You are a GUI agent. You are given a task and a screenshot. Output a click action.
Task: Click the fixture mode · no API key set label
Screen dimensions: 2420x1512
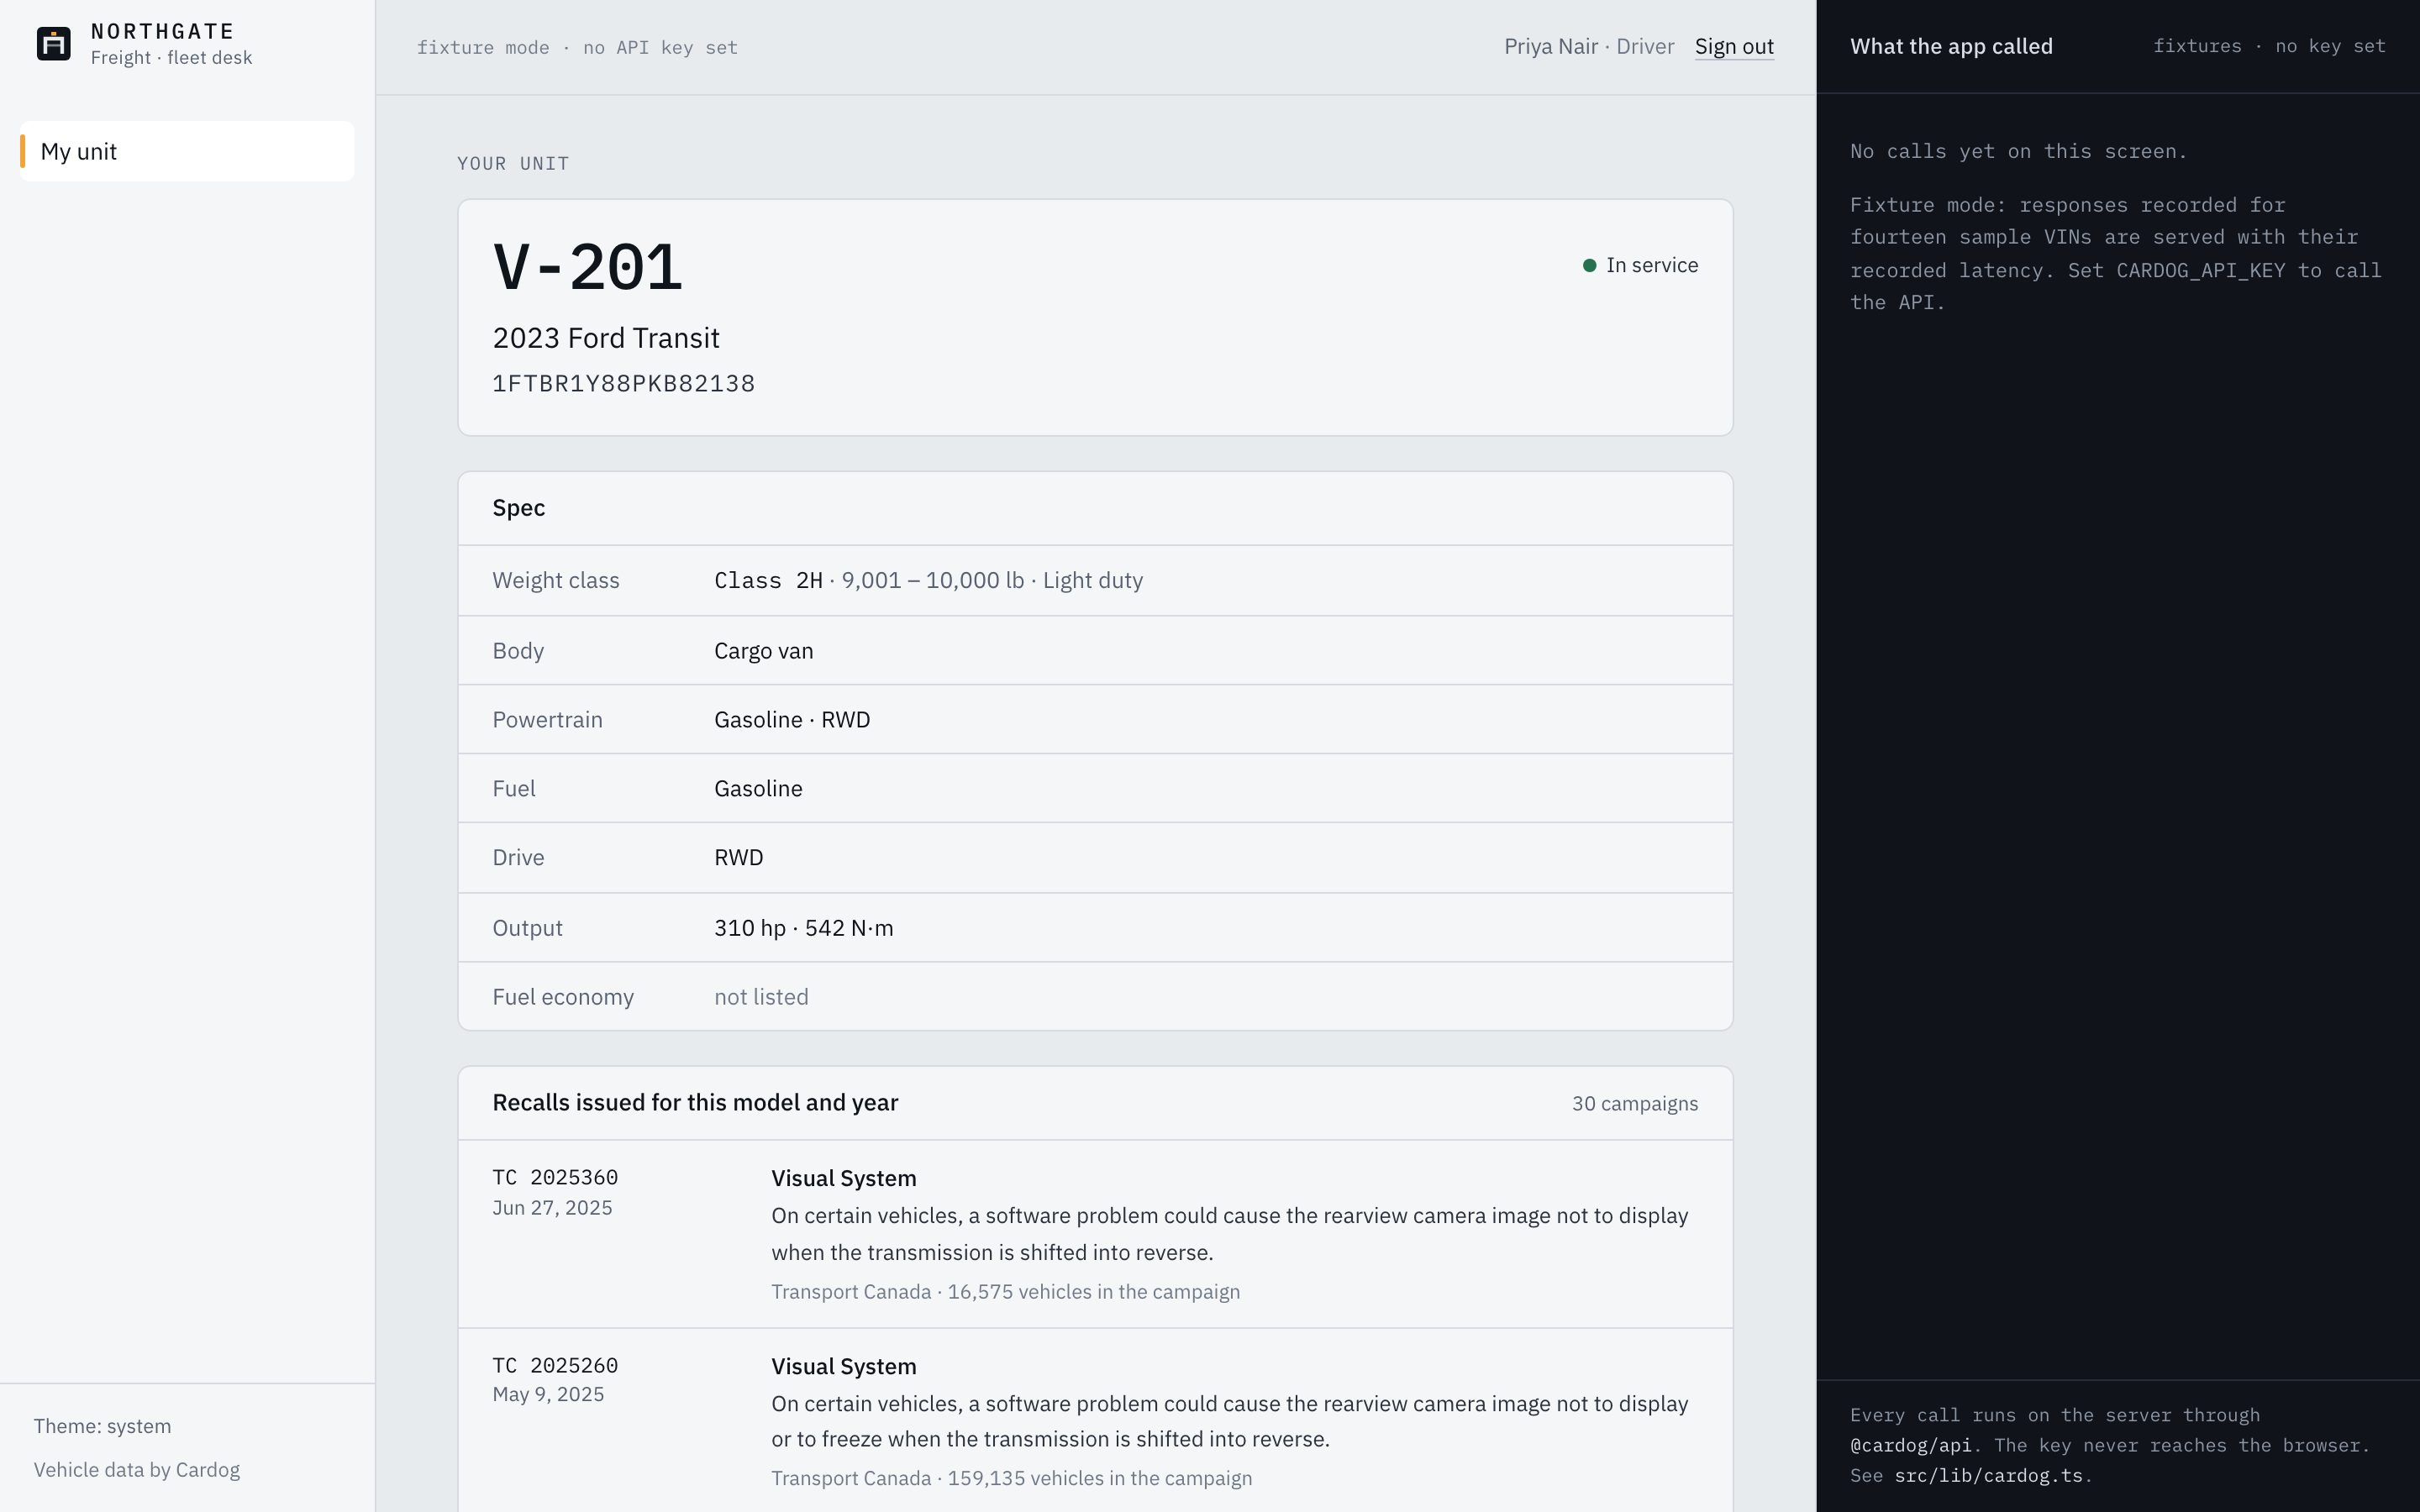577,47
